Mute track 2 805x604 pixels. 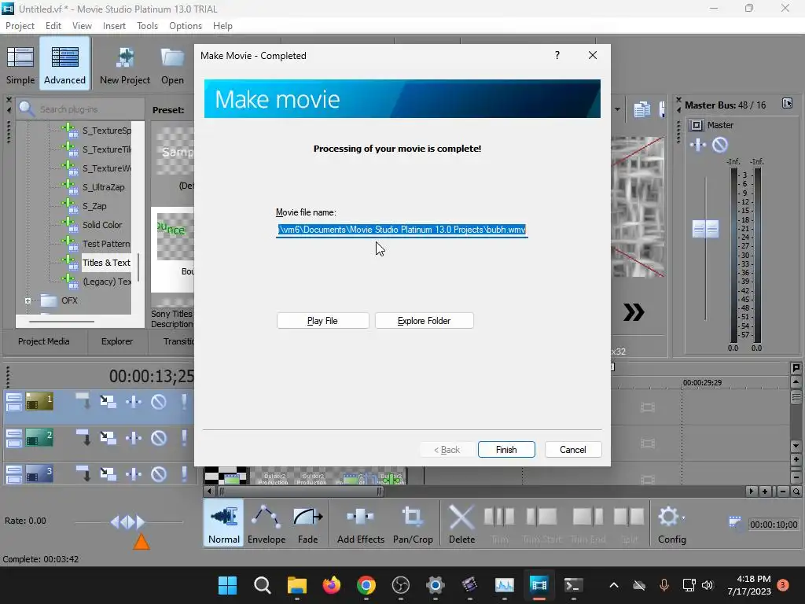(x=159, y=437)
